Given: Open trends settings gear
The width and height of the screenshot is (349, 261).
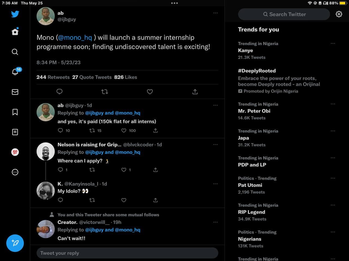Looking at the screenshot, I should coord(339,14).
